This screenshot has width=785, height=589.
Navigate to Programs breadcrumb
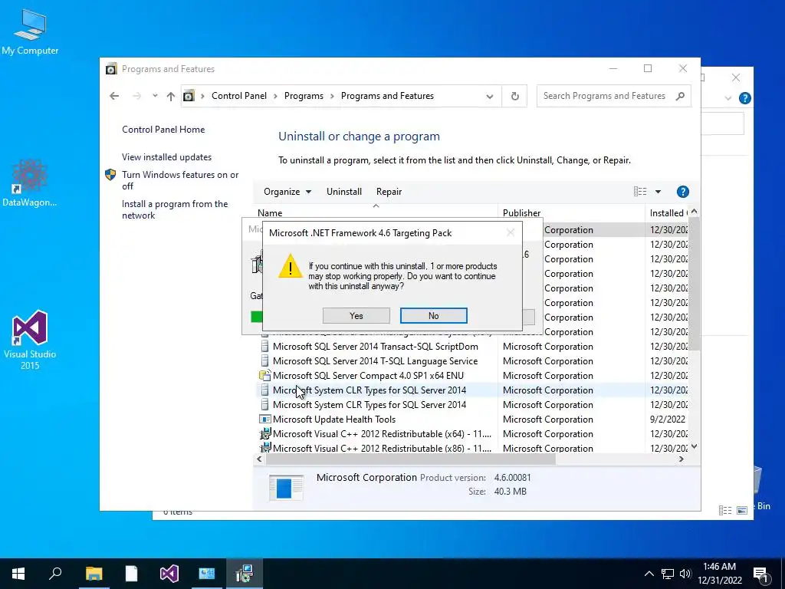click(304, 96)
